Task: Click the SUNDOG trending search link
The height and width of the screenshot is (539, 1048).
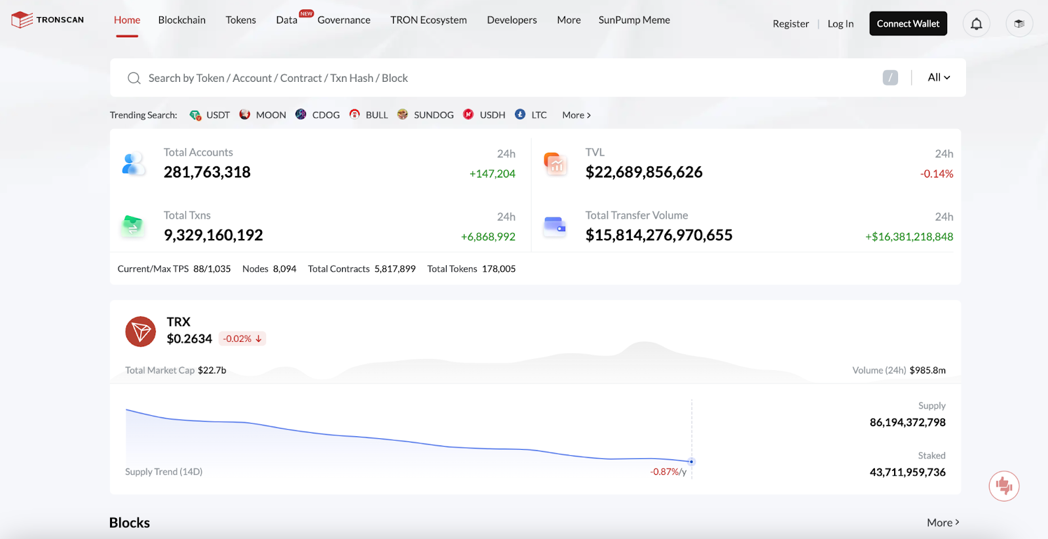Action: tap(434, 115)
